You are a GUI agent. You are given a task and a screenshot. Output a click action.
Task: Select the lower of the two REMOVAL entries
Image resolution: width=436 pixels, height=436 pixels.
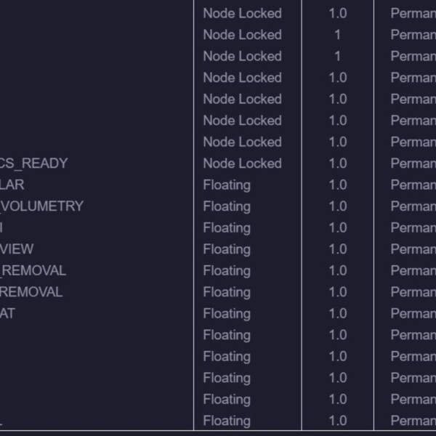tap(31, 292)
